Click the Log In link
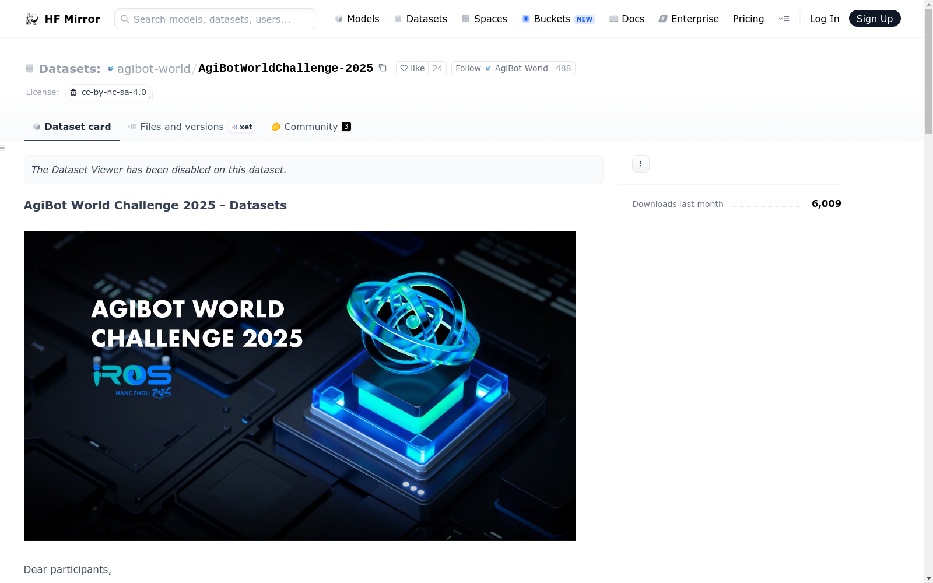This screenshot has width=933, height=583. (x=824, y=19)
